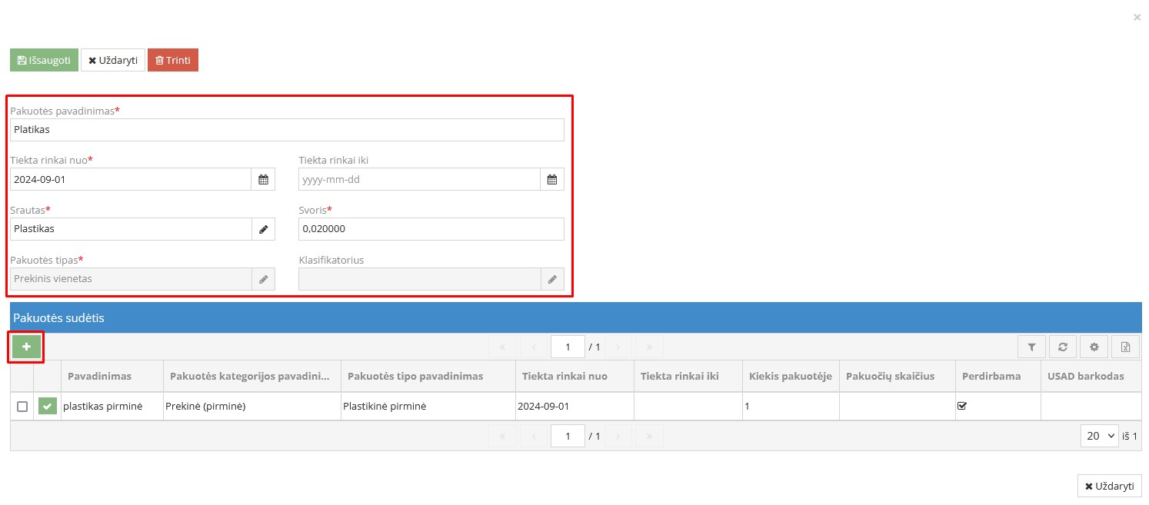This screenshot has height=505, width=1149.
Task: Open calendar for Tiekta rinkai iki
Action: [551, 180]
